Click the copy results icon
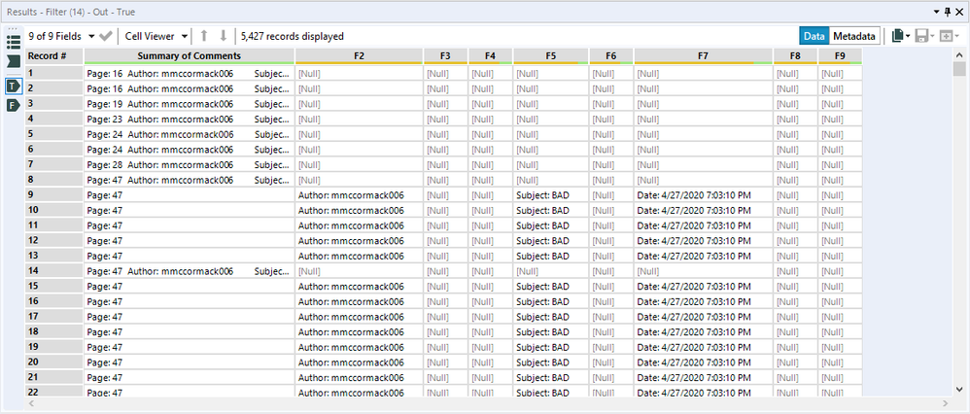This screenshot has height=414, width=970. coord(898,37)
